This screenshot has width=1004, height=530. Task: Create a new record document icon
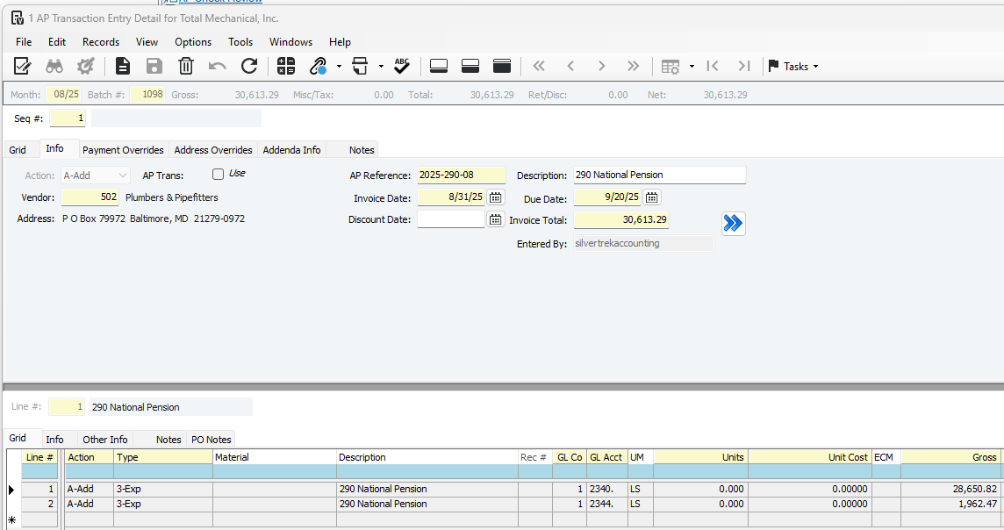click(122, 66)
